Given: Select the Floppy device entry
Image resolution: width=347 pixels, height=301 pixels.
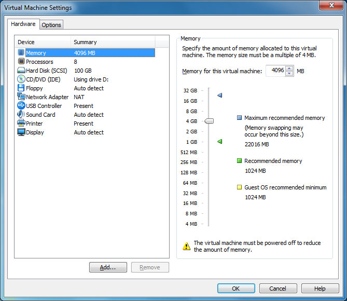Looking at the screenshot, I should point(86,88).
